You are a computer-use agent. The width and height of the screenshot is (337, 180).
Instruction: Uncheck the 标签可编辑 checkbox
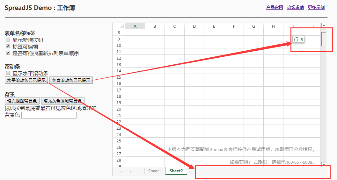[8, 47]
